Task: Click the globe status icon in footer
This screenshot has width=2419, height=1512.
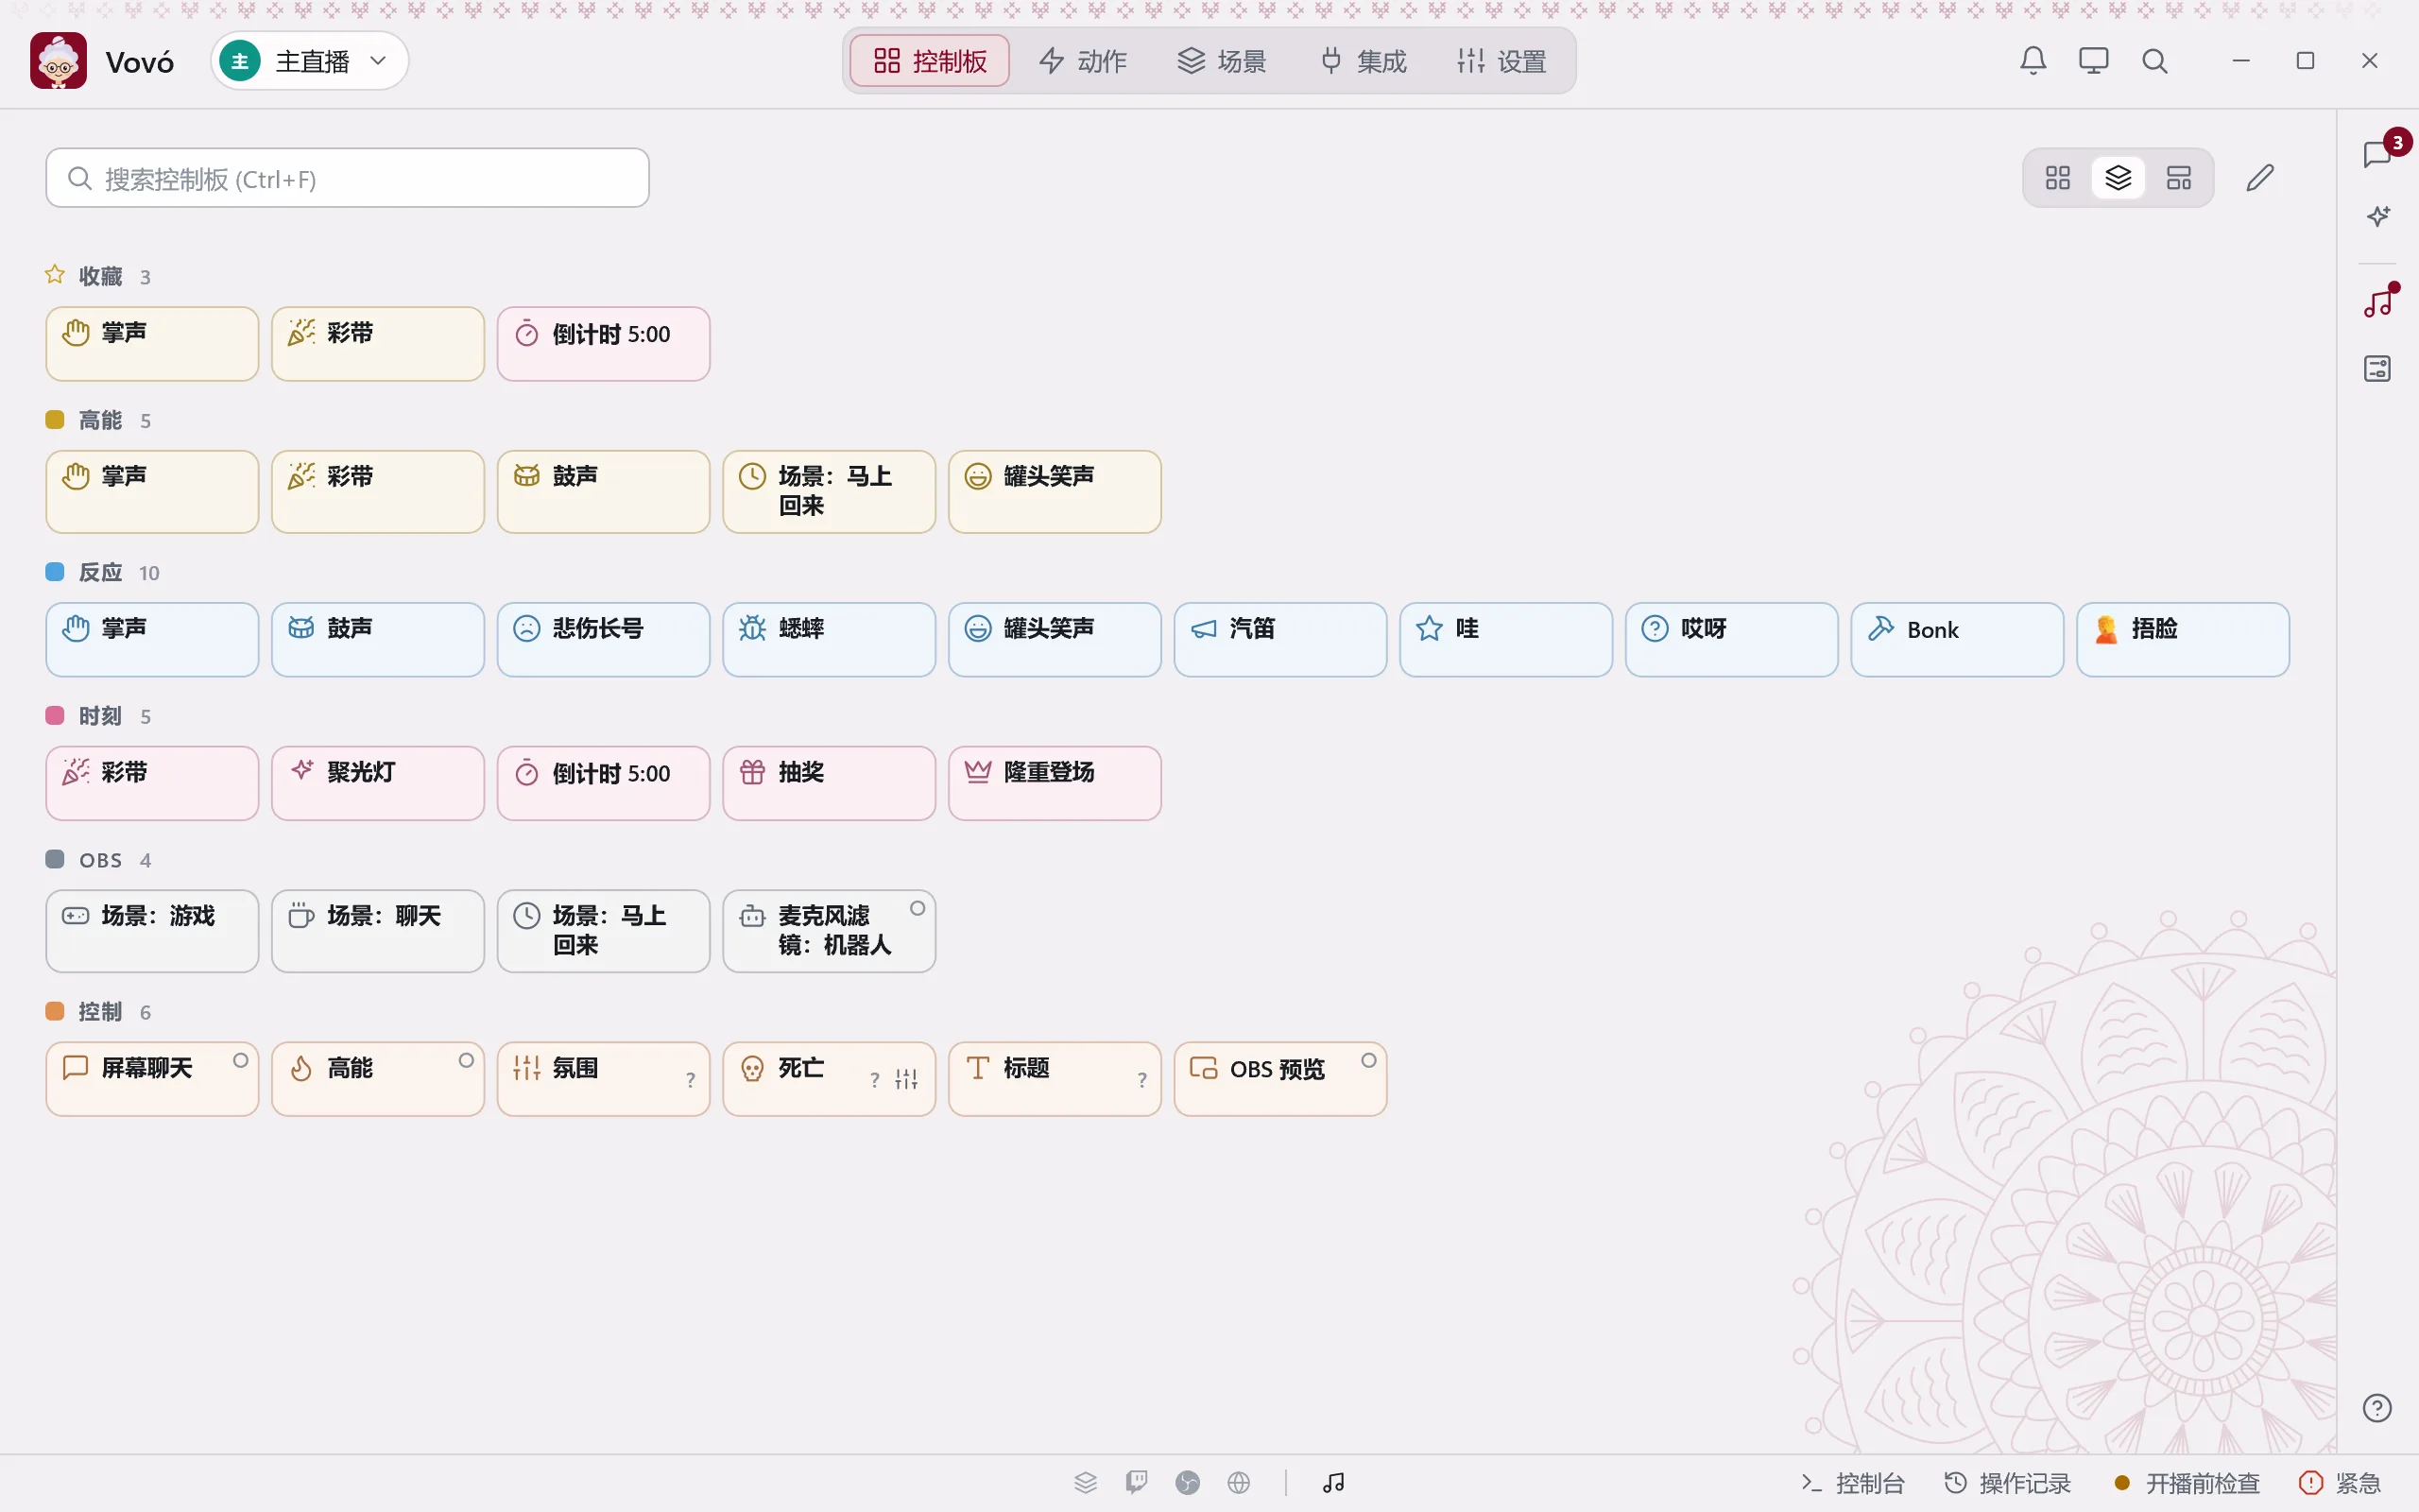Action: coord(1239,1482)
